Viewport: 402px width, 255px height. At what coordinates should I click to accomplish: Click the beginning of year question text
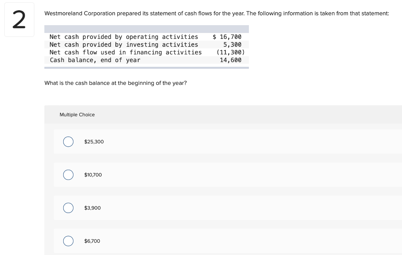tap(115, 83)
